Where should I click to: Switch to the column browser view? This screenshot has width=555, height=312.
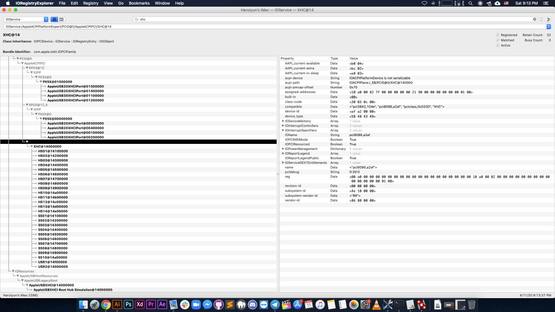(62, 19)
